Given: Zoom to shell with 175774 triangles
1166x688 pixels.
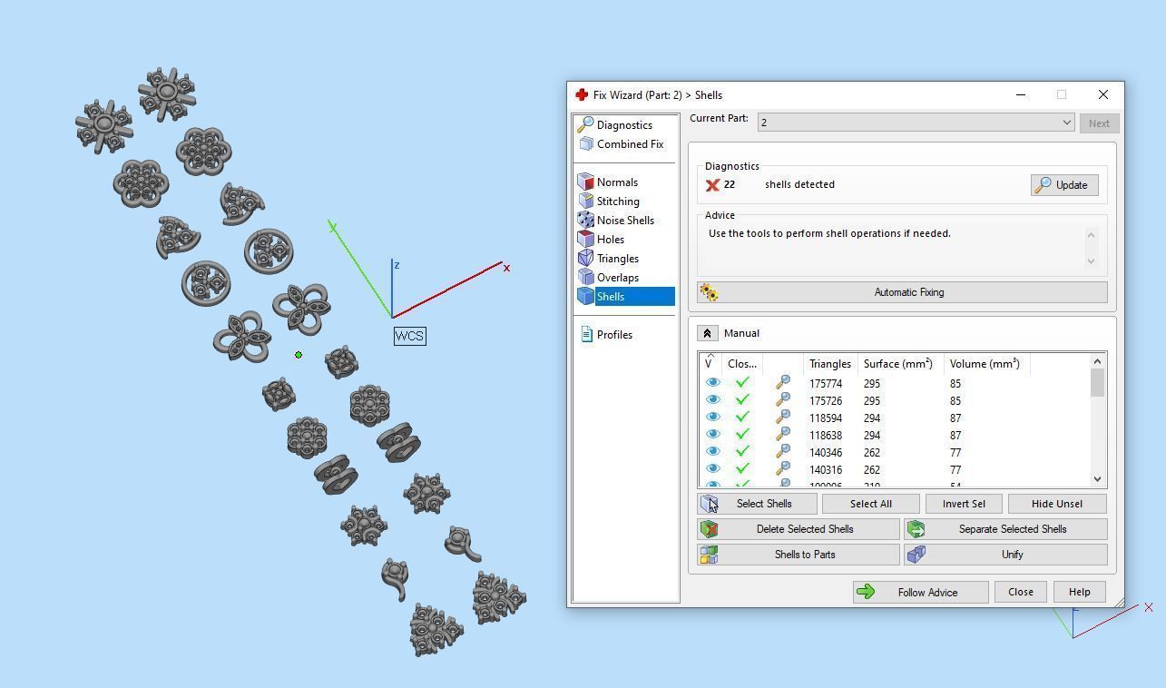Looking at the screenshot, I should click(782, 383).
